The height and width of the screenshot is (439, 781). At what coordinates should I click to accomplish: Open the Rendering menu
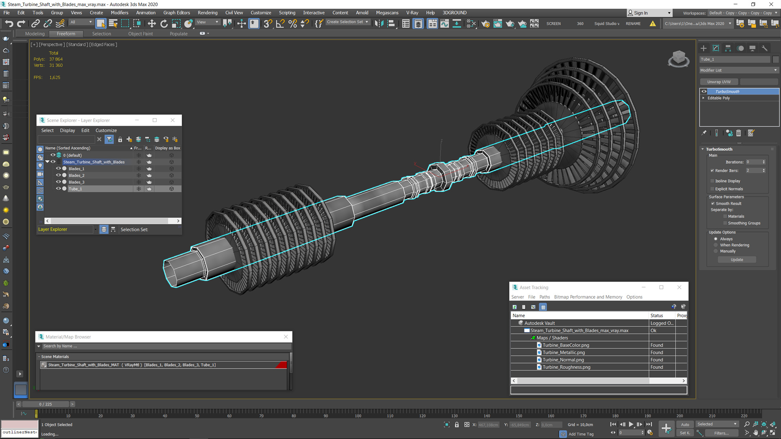click(x=207, y=13)
